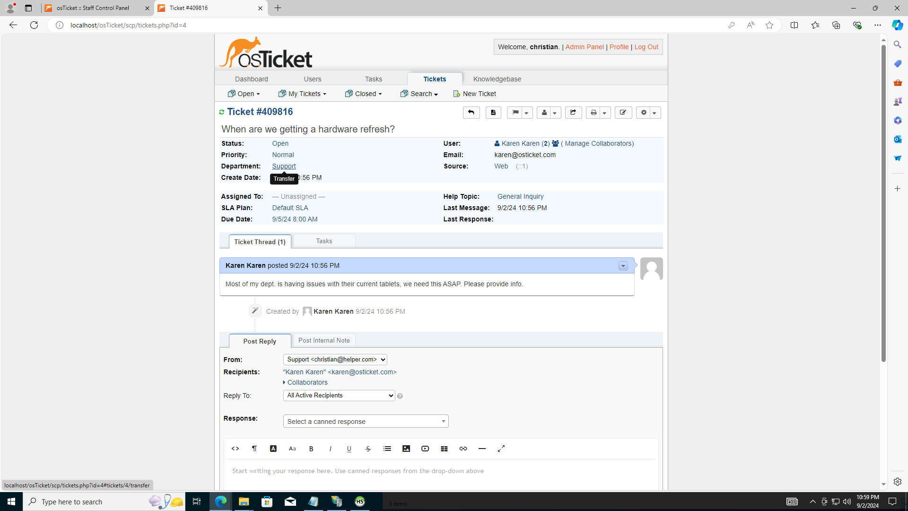The width and height of the screenshot is (908, 511).
Task: Toggle the bulleted list formatting option
Action: [x=387, y=449]
